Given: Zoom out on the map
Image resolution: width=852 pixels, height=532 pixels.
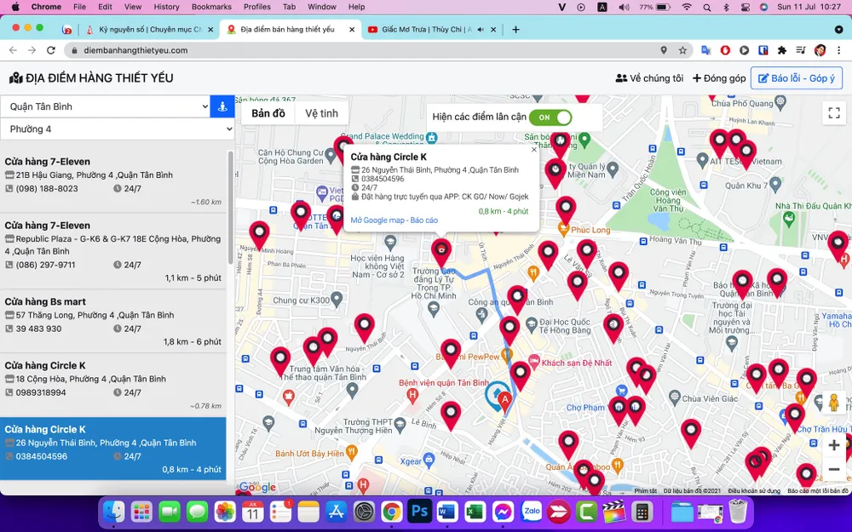Looking at the screenshot, I should (833, 469).
